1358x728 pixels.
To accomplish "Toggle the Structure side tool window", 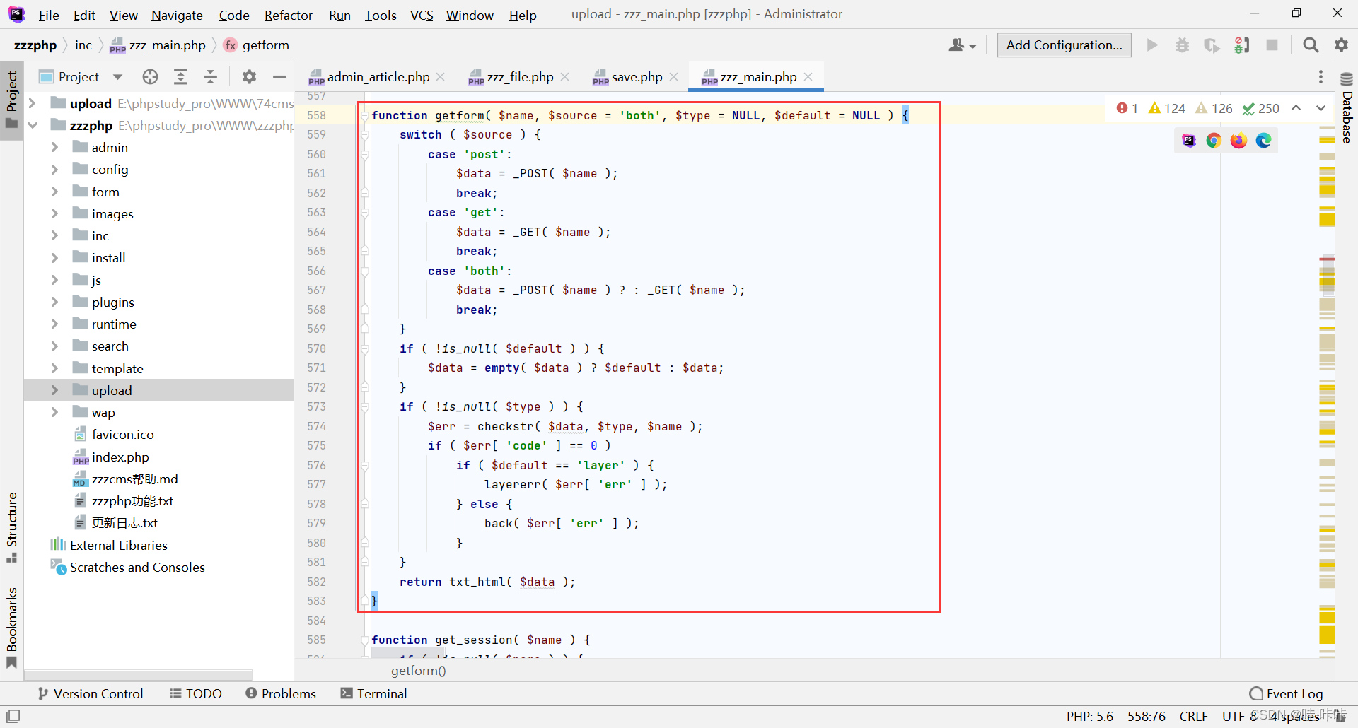I will point(11,528).
